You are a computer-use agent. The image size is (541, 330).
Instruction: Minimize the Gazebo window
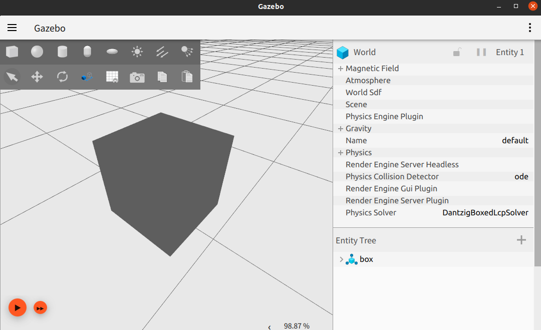point(499,7)
